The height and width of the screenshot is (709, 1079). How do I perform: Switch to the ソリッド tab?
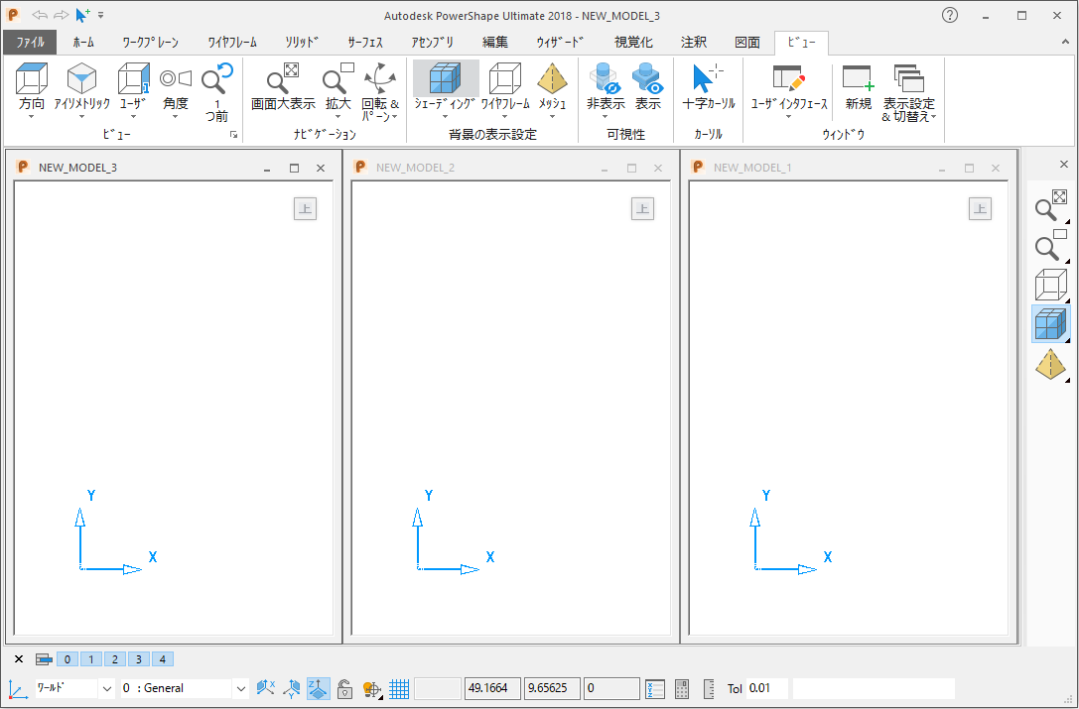302,42
